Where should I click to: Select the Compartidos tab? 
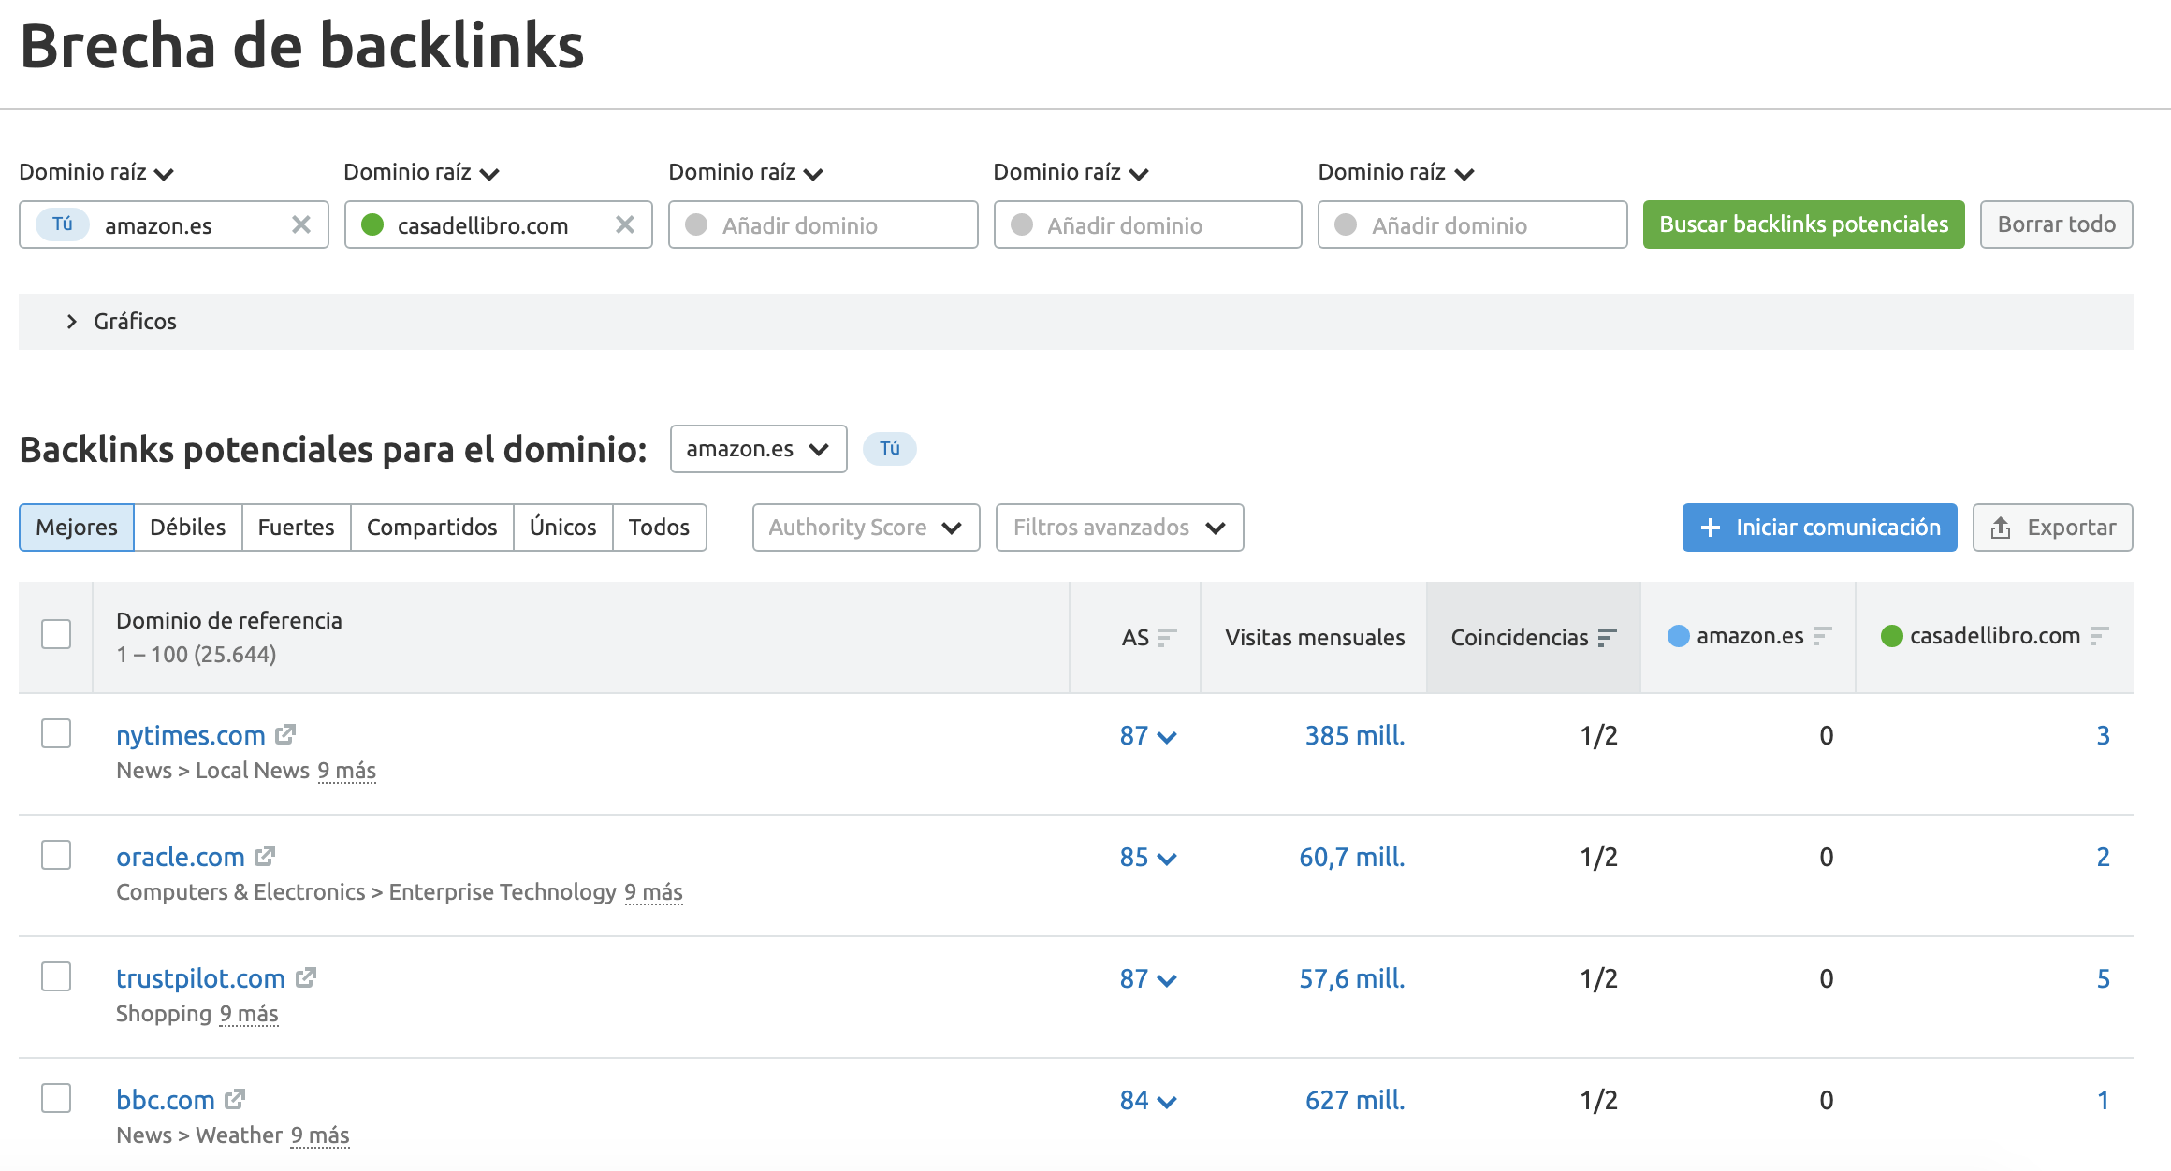pos(431,528)
